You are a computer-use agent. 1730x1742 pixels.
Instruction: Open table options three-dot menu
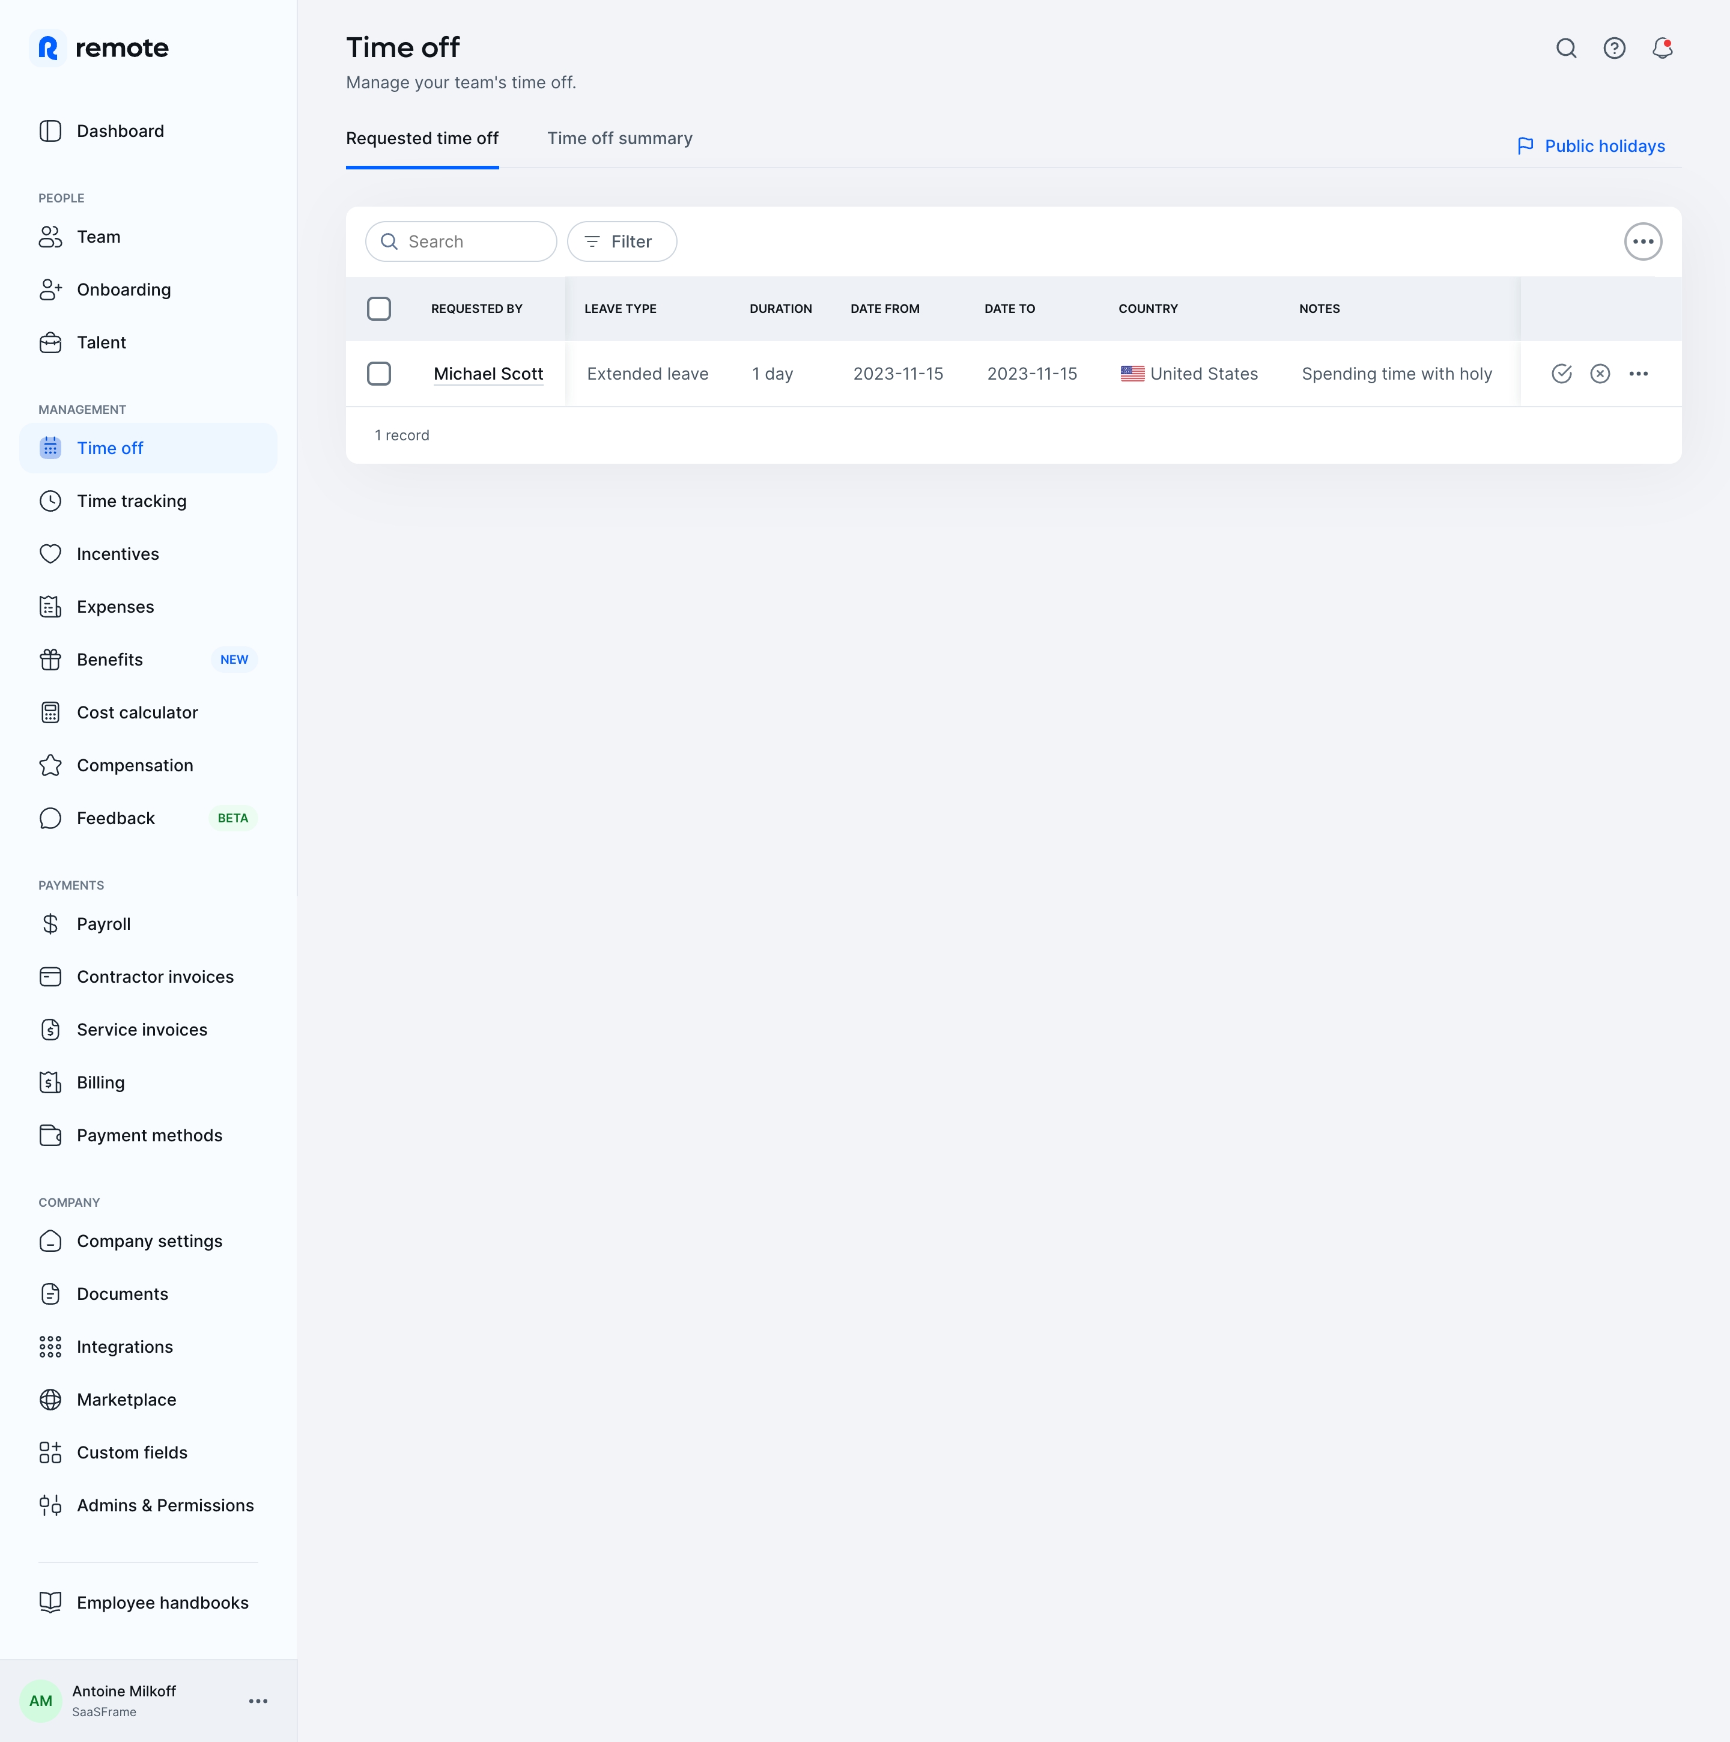[x=1642, y=241]
